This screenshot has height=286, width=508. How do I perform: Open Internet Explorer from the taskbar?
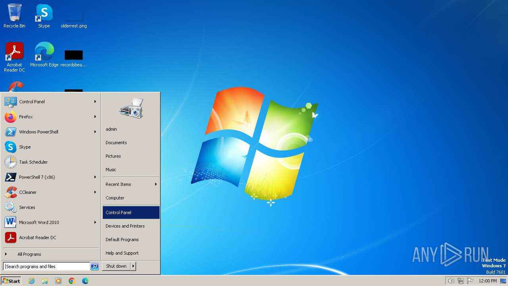pos(31,281)
